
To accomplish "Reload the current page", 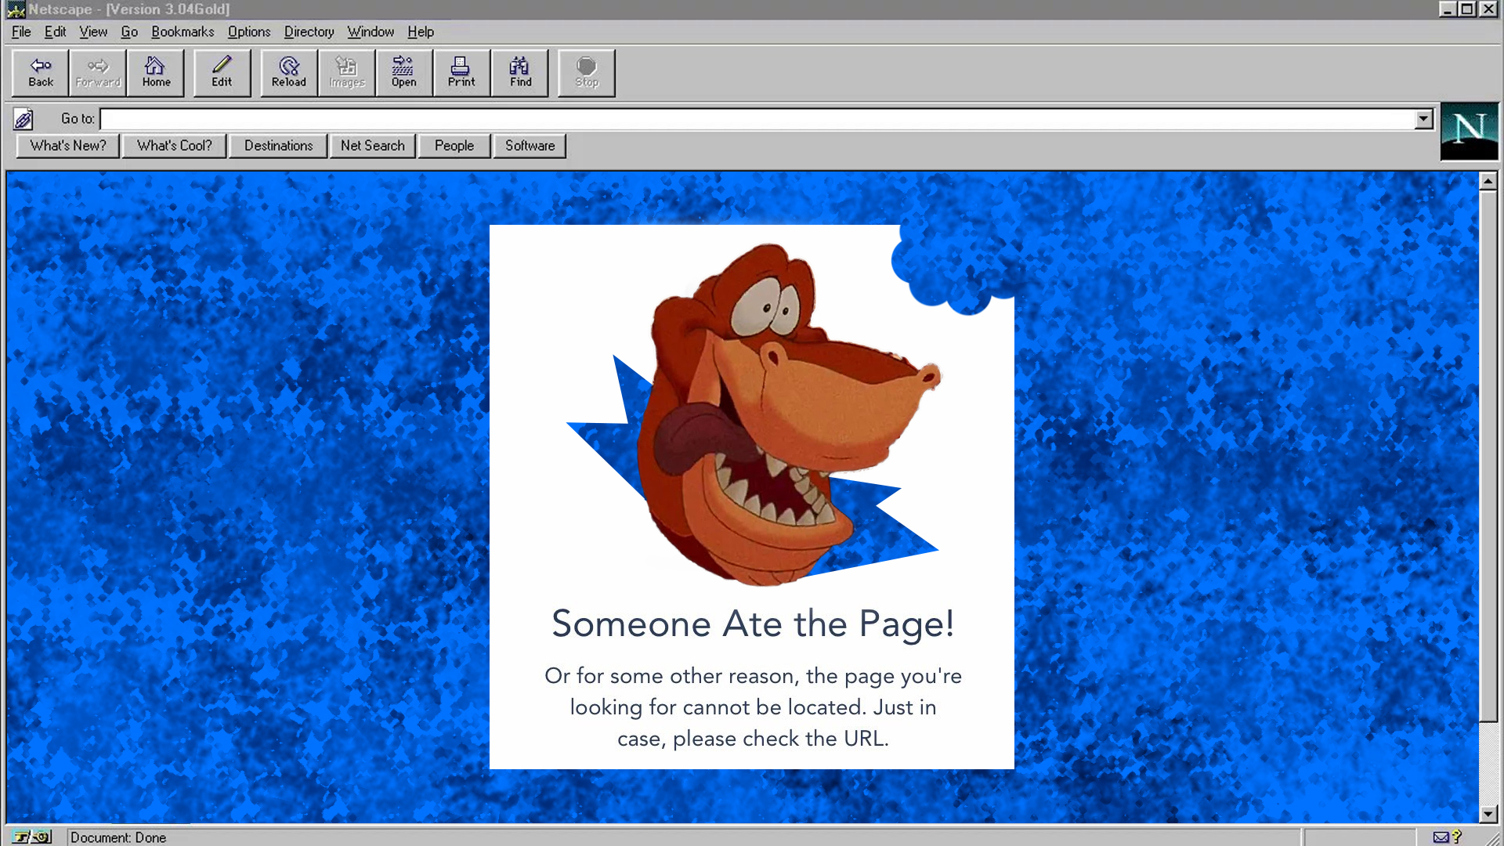I will [289, 73].
